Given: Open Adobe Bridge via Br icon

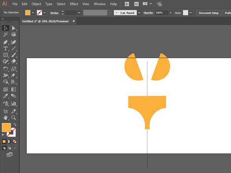Looking at the screenshot, I should (x=126, y=4).
